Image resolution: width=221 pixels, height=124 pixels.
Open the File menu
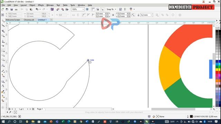[3, 5]
